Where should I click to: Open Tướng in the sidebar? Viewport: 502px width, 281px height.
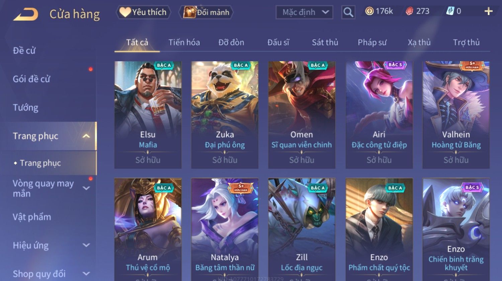(25, 108)
